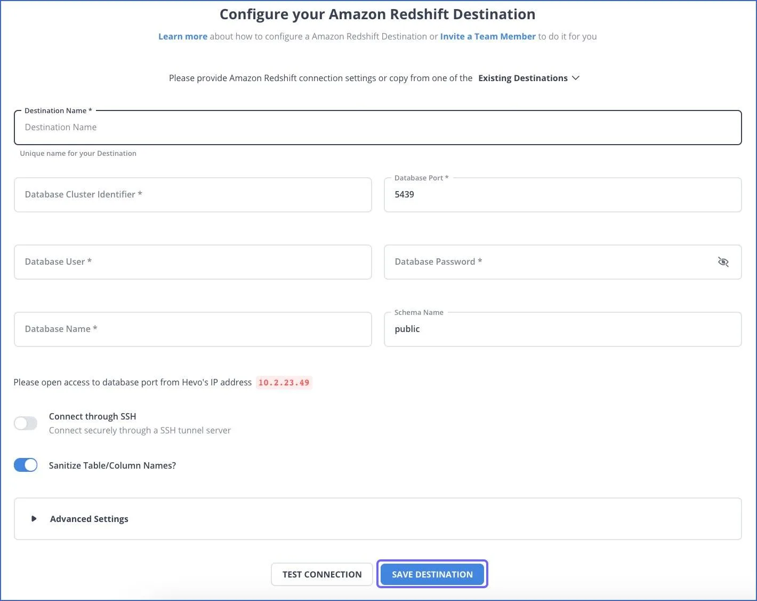Open the Existing Destinations dropdown

click(528, 78)
